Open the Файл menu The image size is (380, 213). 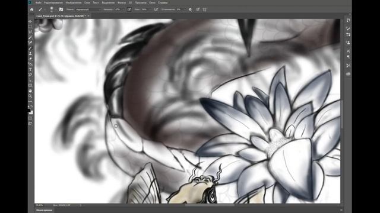[x=39, y=2]
